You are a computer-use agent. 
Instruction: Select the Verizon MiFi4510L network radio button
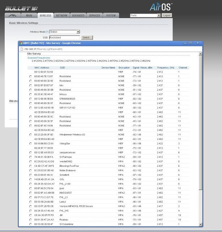tap(30, 206)
